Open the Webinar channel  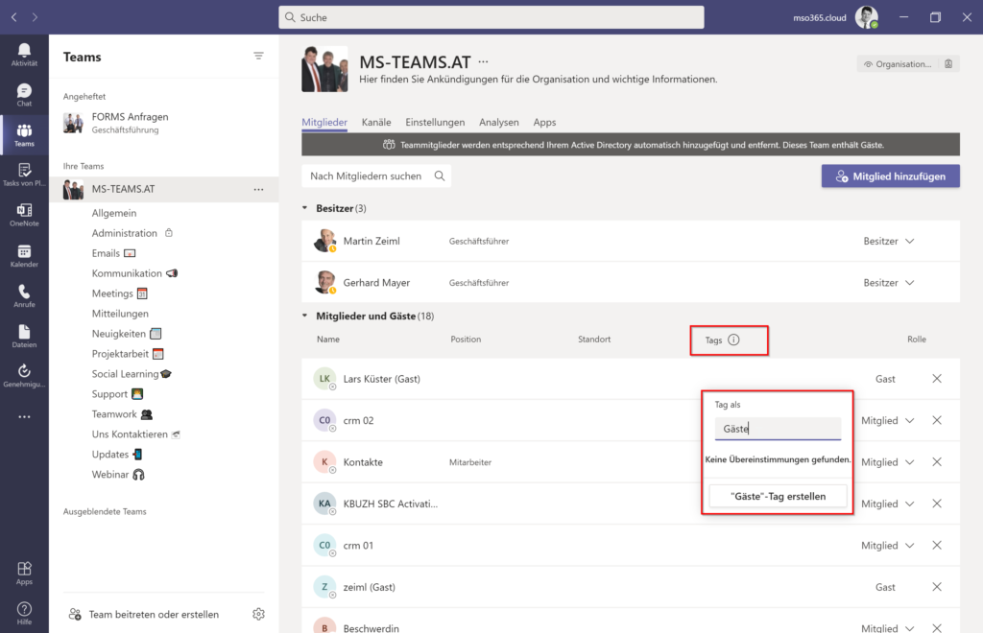pos(109,474)
